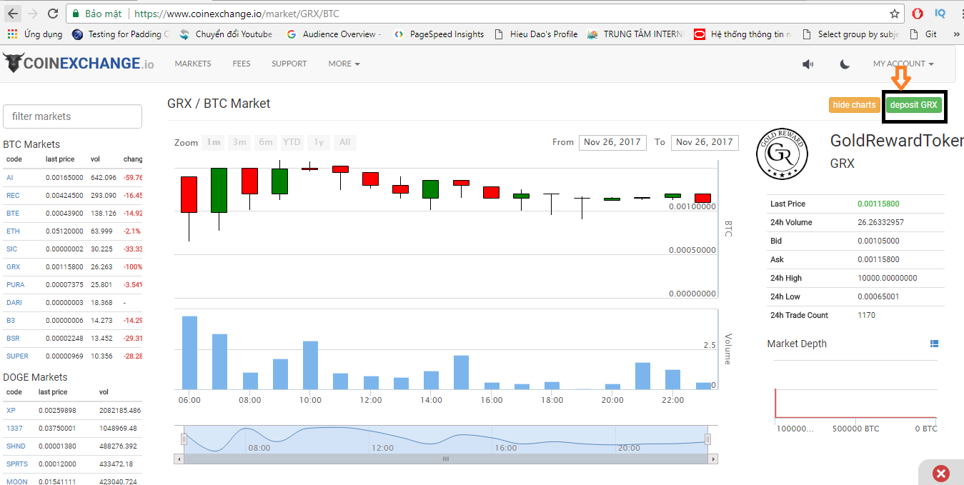Select the 1m zoom range option

coord(213,142)
